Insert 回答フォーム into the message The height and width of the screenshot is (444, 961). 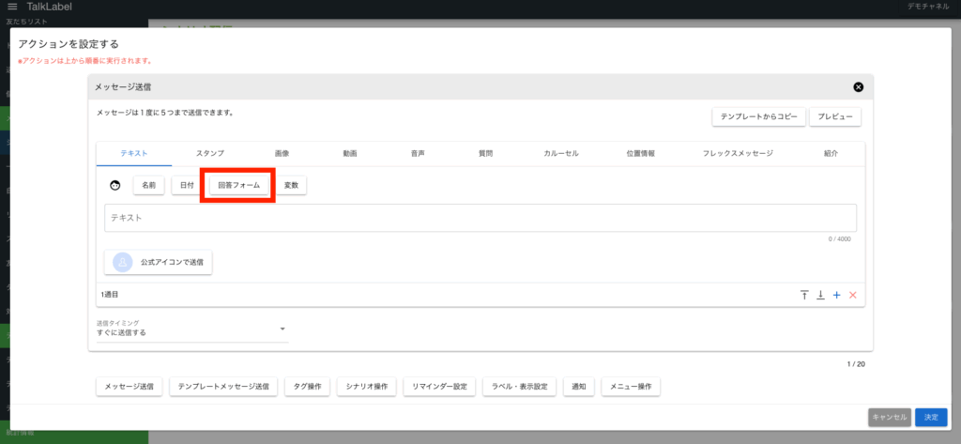coord(238,186)
